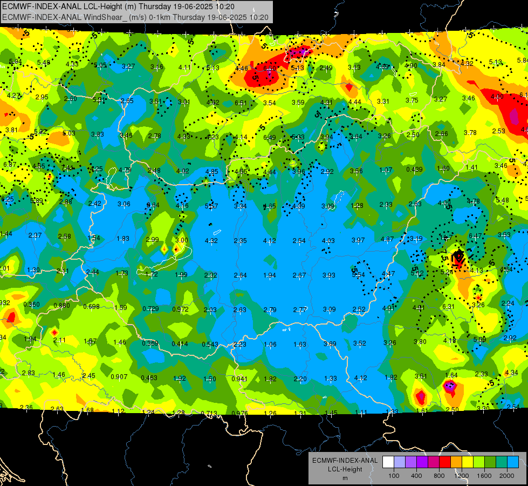Click the wind shear value 6.31
Screen dimensions: 528x486
click(x=448, y=307)
